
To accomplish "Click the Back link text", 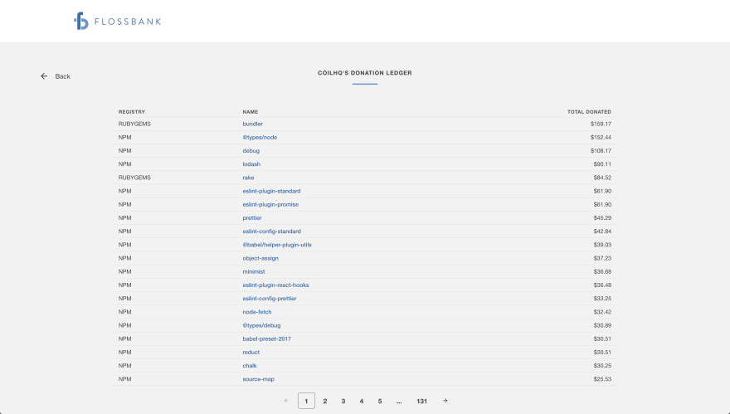I will pos(62,76).
